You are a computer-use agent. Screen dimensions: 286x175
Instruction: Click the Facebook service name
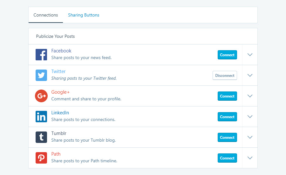coord(61,51)
